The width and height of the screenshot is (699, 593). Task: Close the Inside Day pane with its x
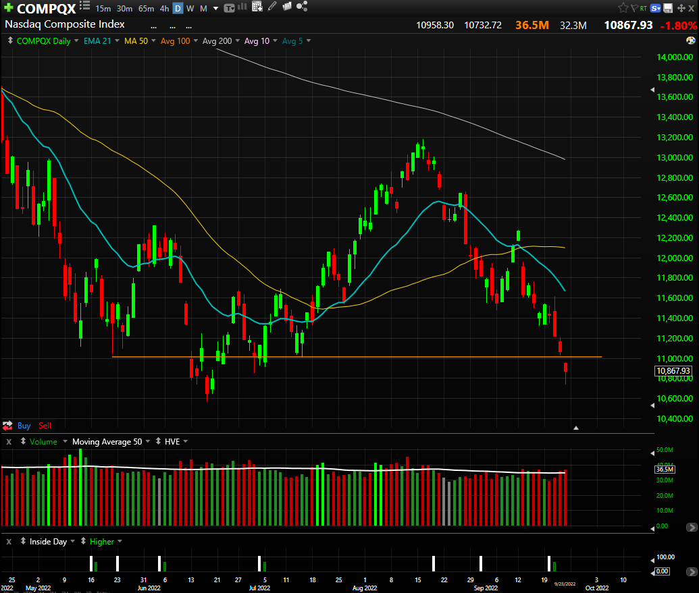pyautogui.click(x=9, y=541)
